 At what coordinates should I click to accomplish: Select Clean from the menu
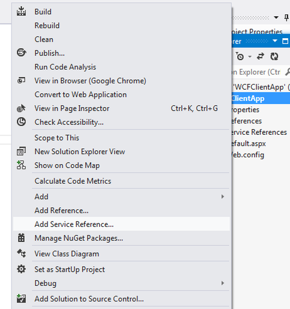[x=121, y=39]
